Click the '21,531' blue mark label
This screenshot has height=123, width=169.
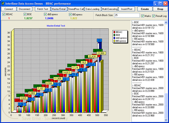(x=91, y=64)
